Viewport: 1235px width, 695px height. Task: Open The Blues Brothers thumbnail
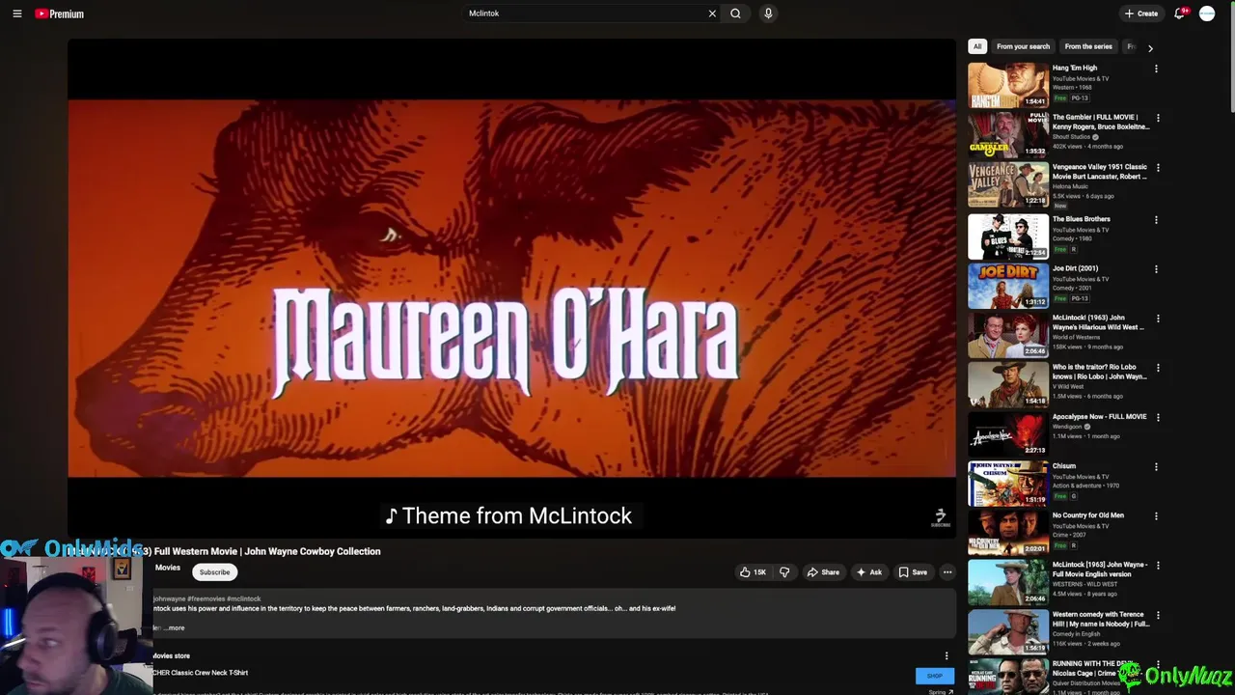pos(1008,236)
